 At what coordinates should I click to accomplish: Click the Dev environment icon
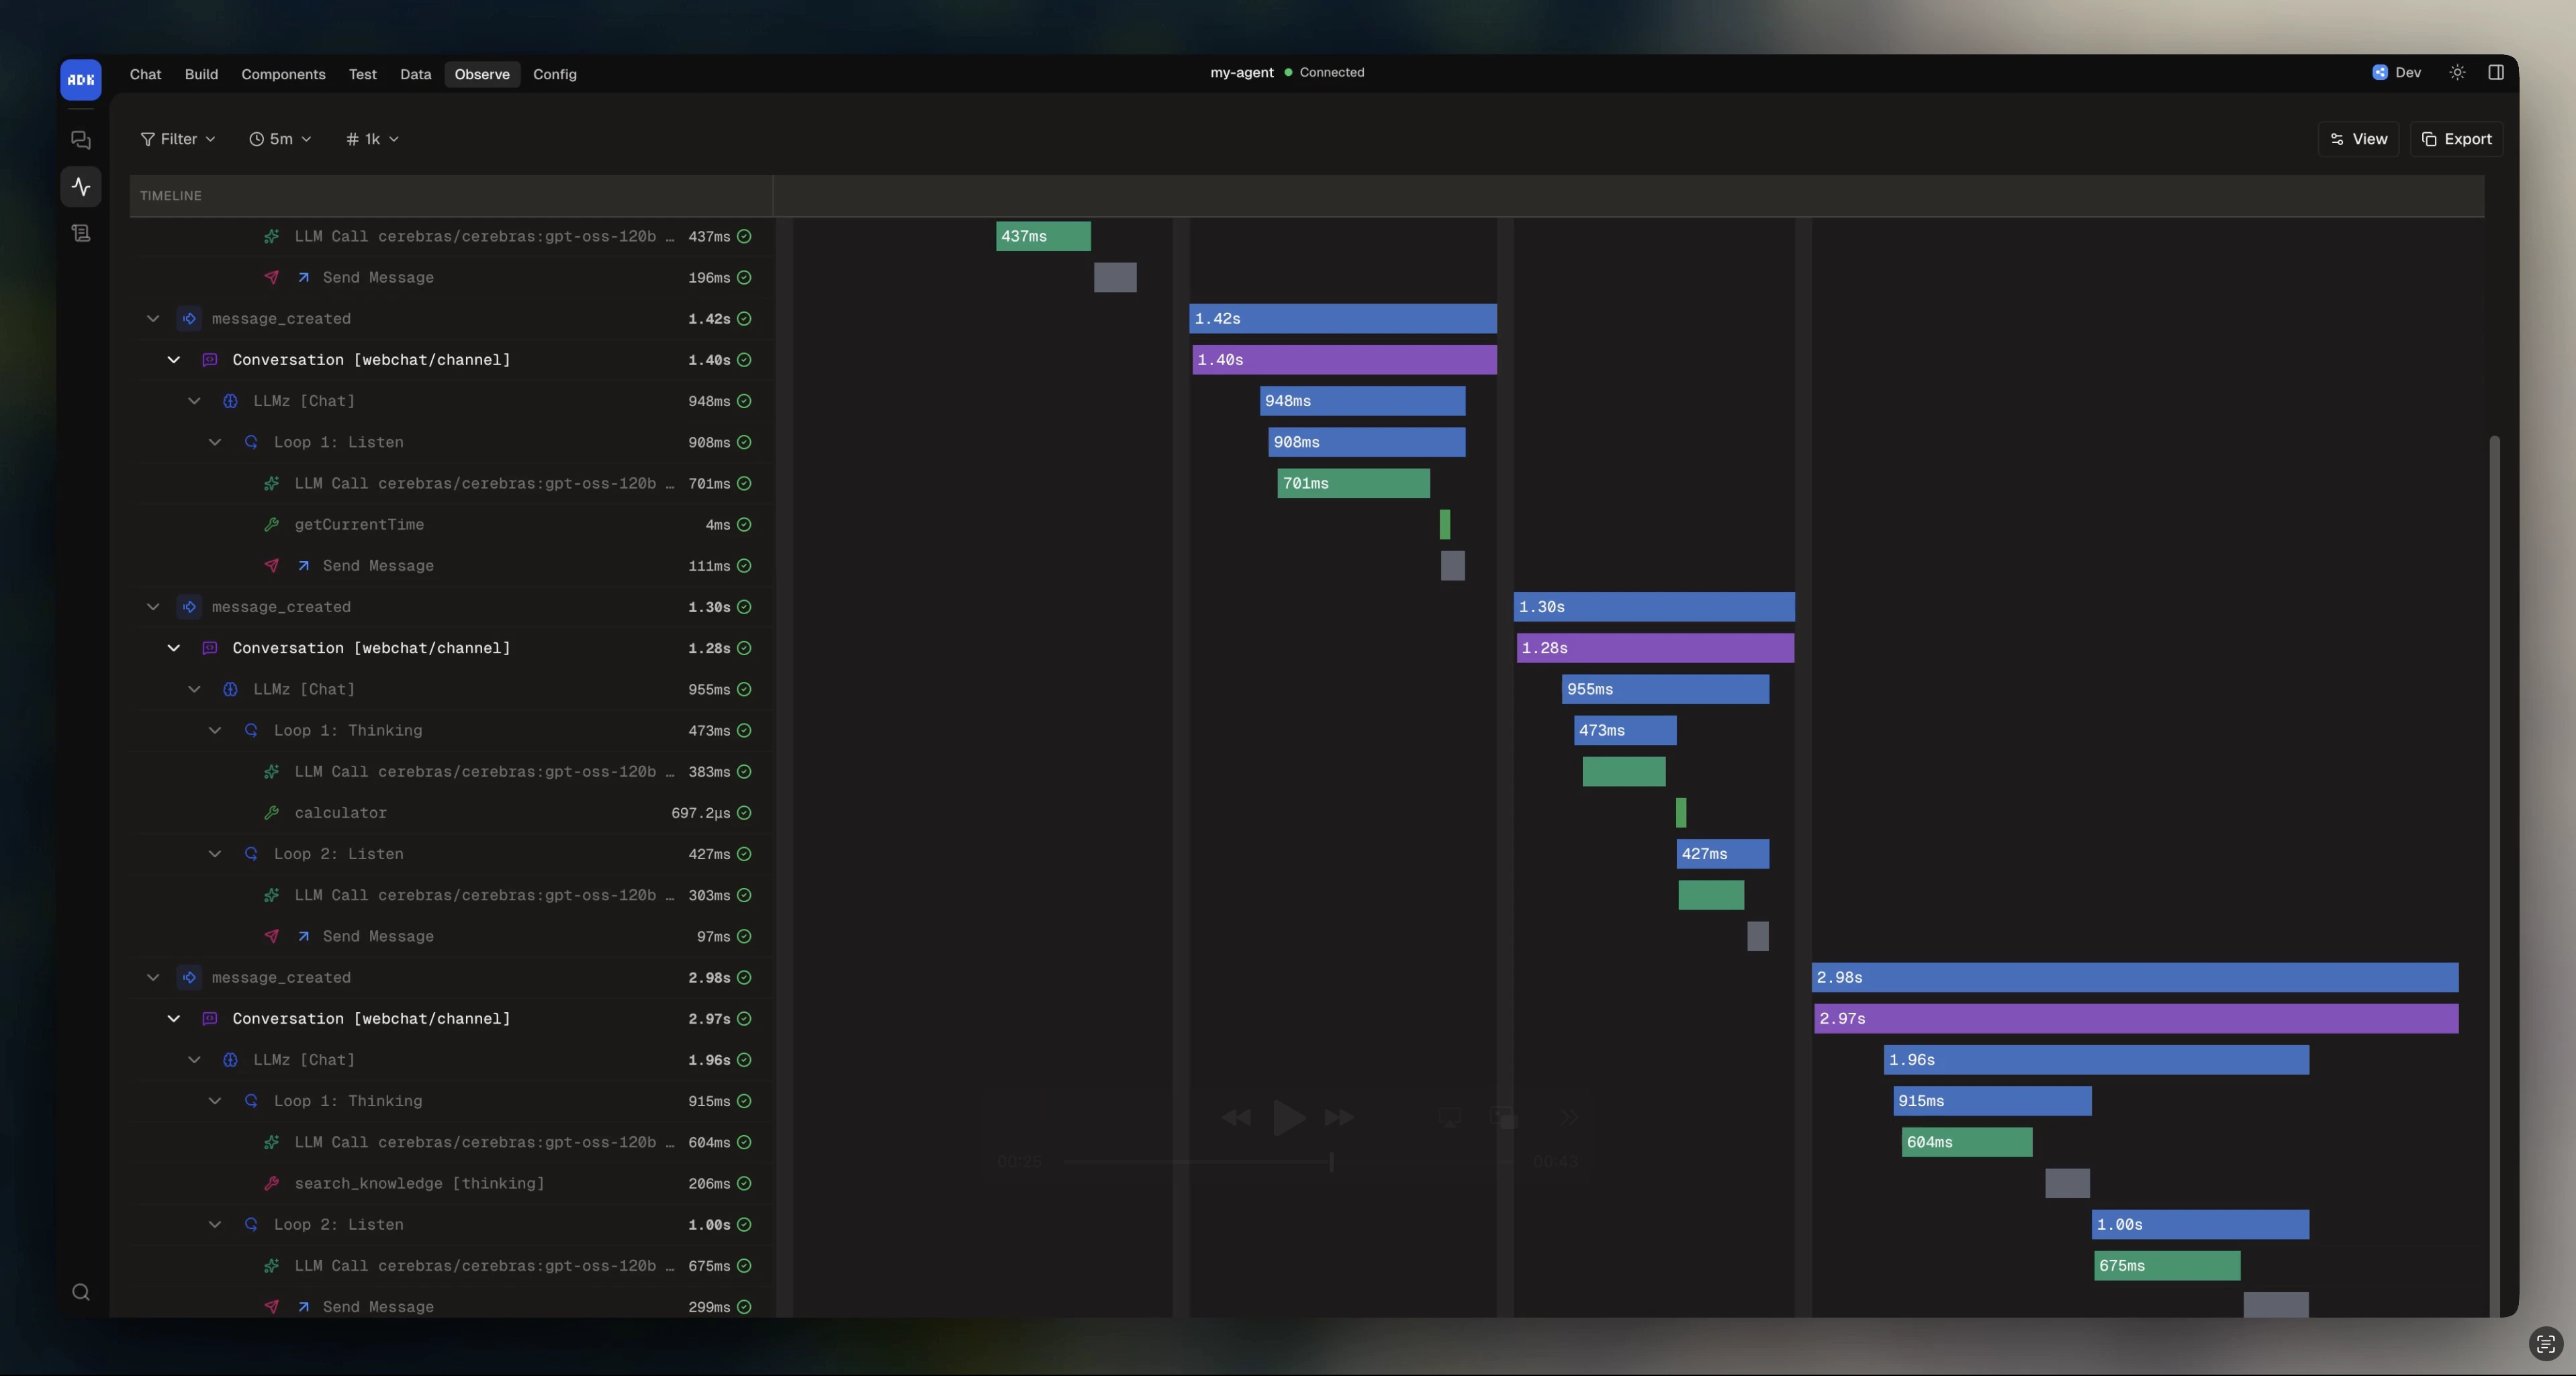[x=2380, y=72]
